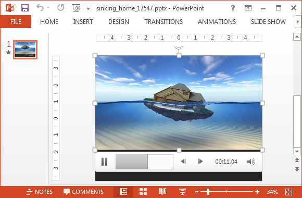
Task: Pause the video playback
Action: click(x=104, y=162)
